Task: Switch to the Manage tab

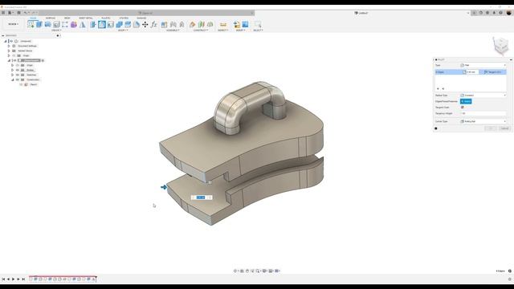Action: pos(141,18)
